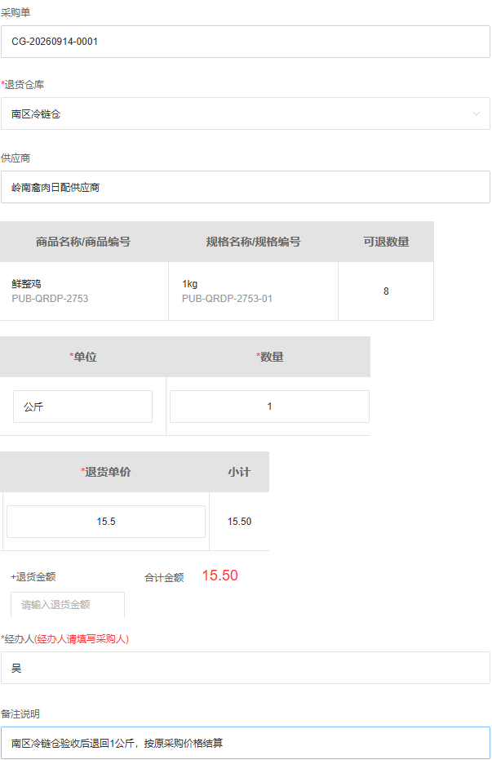Screen dimensions: 492x760
Task: Select product code PUB-QRDP-2753
Action: (x=50, y=299)
